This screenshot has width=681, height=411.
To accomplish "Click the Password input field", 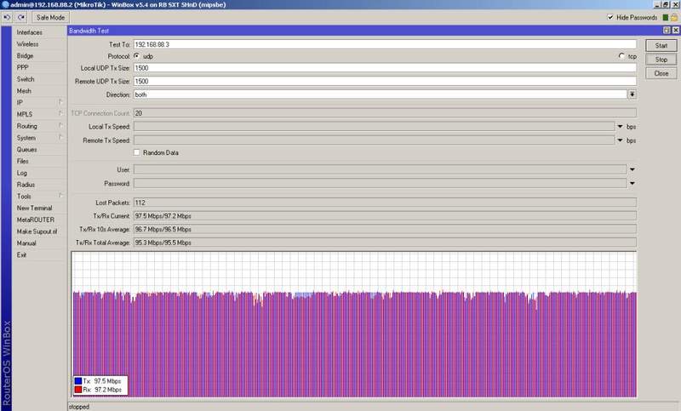I will pos(380,184).
